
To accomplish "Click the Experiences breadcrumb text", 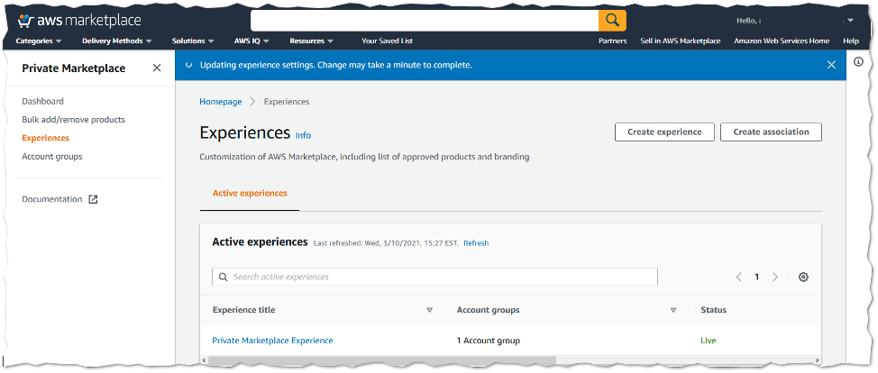I will (287, 102).
